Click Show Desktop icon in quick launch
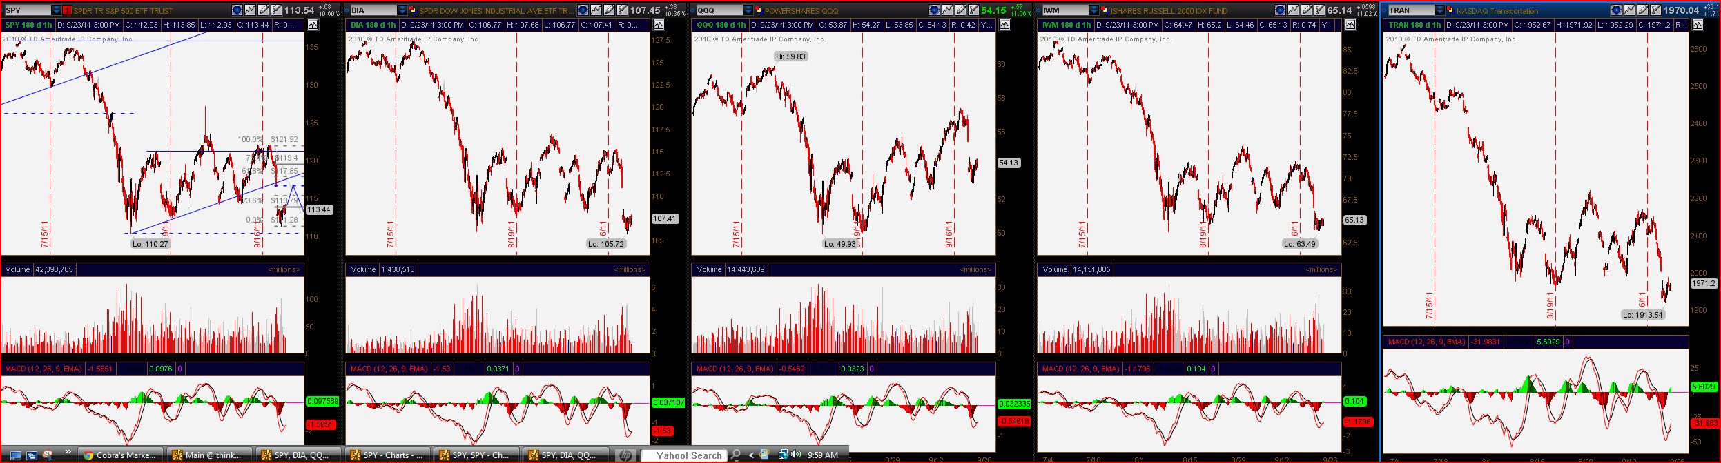Image resolution: width=1721 pixels, height=463 pixels. point(15,455)
